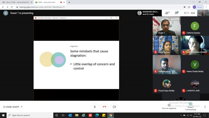This screenshot has width=209, height=118.
Task: Open the Chrome three-dot menu
Action: point(206,7)
